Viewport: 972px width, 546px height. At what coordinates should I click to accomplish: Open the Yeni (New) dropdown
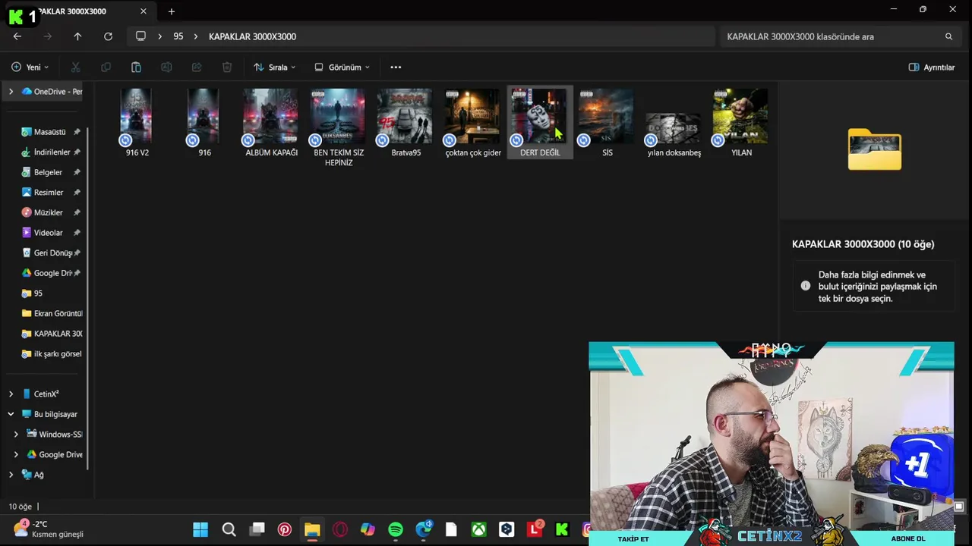[30, 67]
